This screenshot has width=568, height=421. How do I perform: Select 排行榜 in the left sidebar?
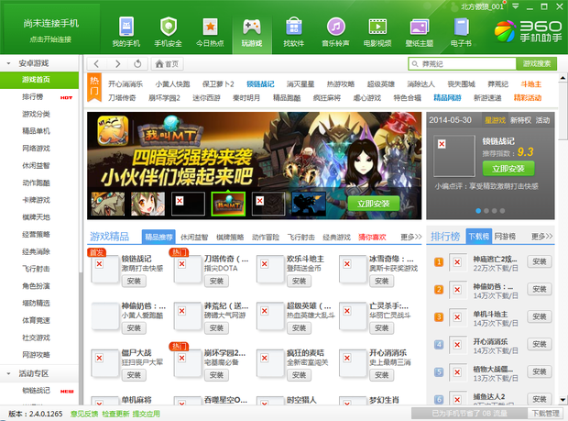tap(33, 96)
